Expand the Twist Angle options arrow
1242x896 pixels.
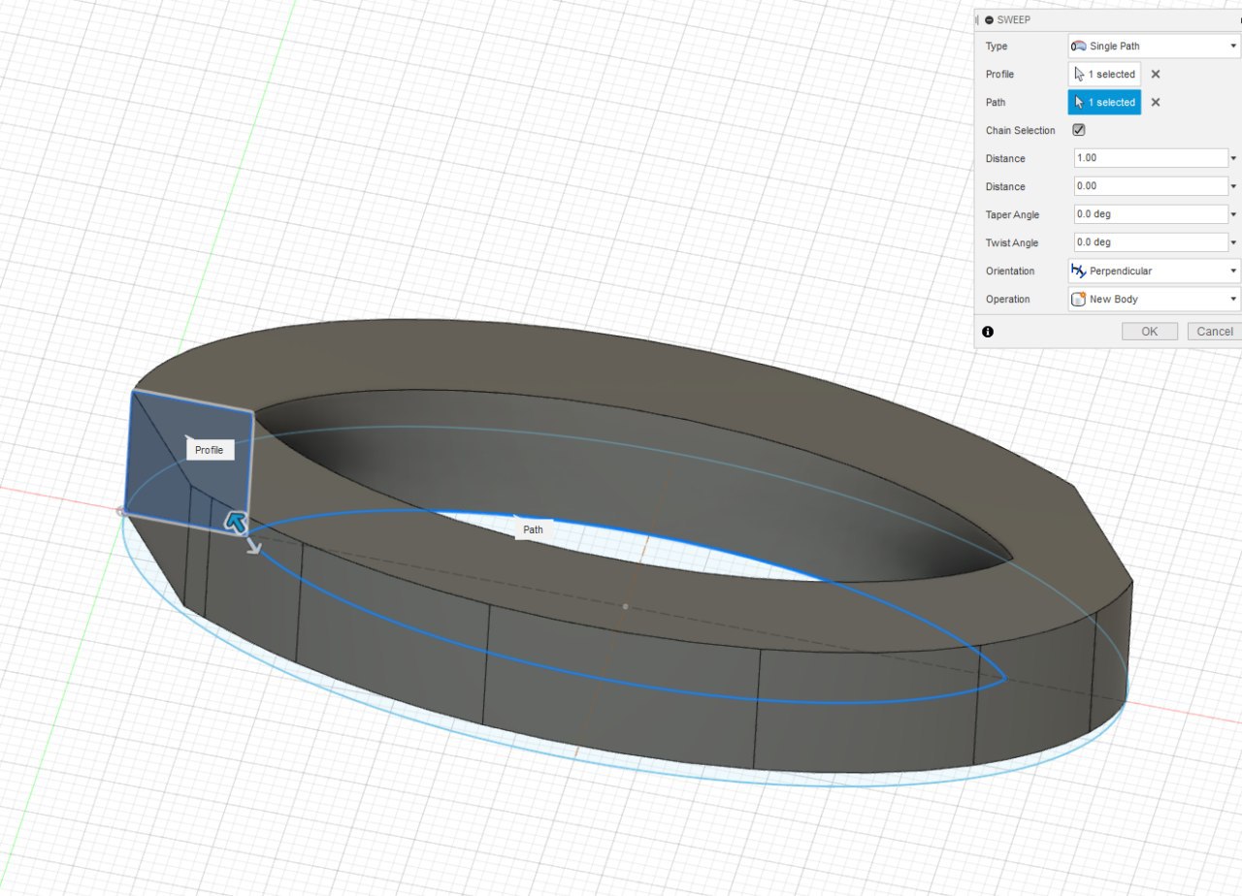pyautogui.click(x=1233, y=242)
